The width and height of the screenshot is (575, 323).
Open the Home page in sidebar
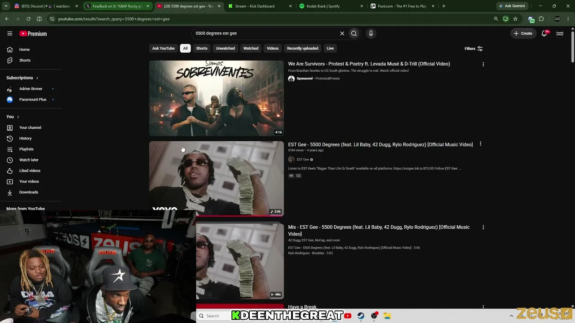(x=24, y=49)
